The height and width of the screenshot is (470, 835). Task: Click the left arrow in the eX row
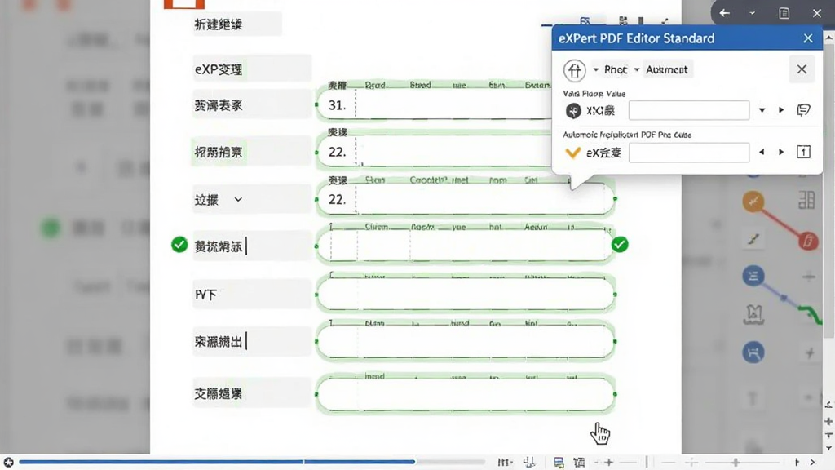[762, 153]
